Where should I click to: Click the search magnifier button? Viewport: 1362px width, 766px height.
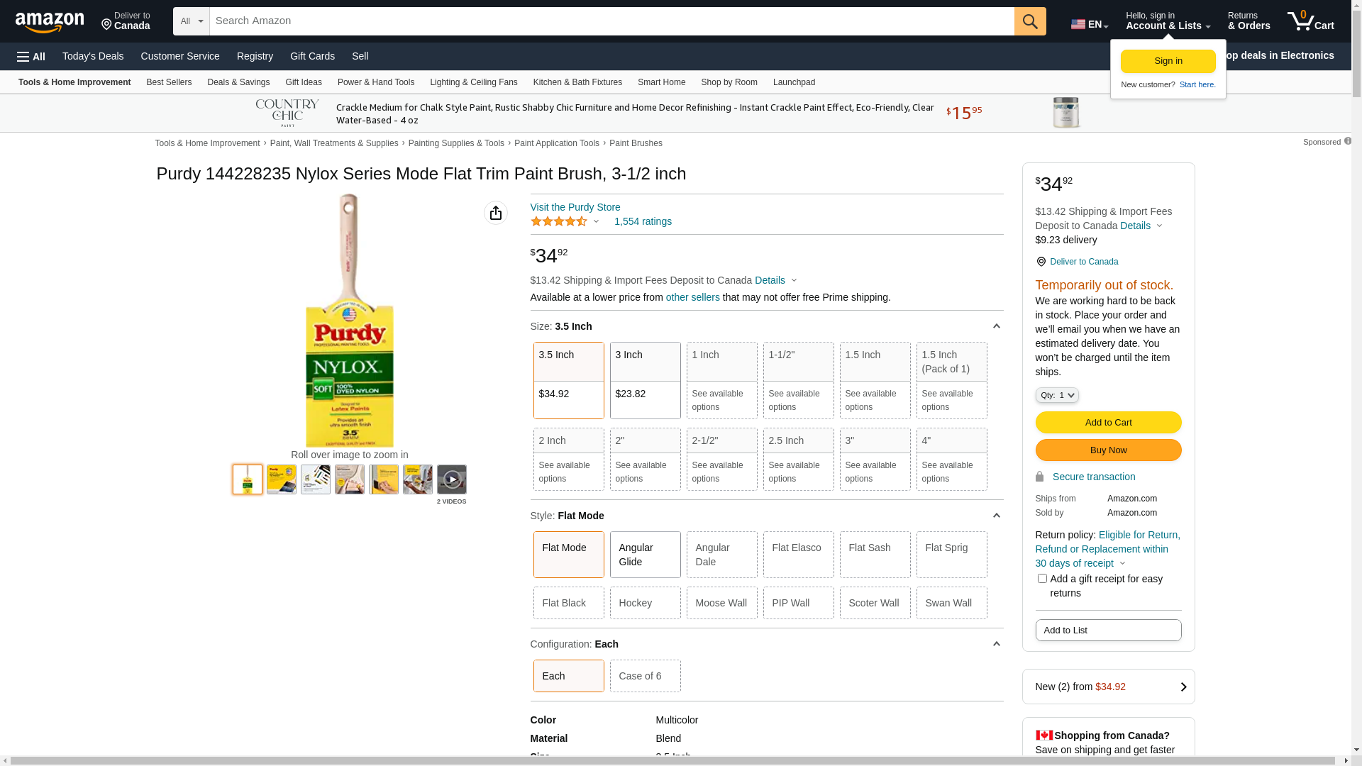tap(1029, 21)
